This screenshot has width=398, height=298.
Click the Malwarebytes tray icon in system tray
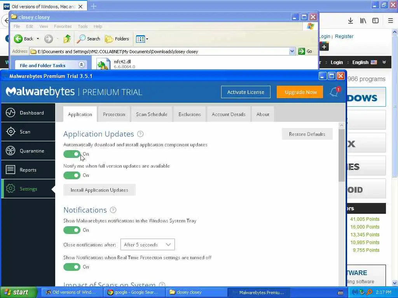[354, 292]
